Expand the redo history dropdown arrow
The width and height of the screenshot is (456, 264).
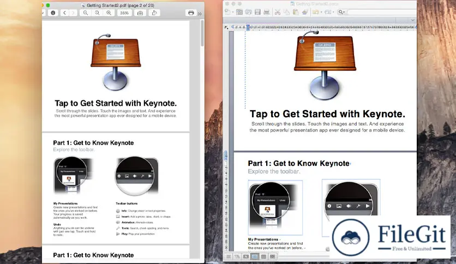(x=333, y=12)
